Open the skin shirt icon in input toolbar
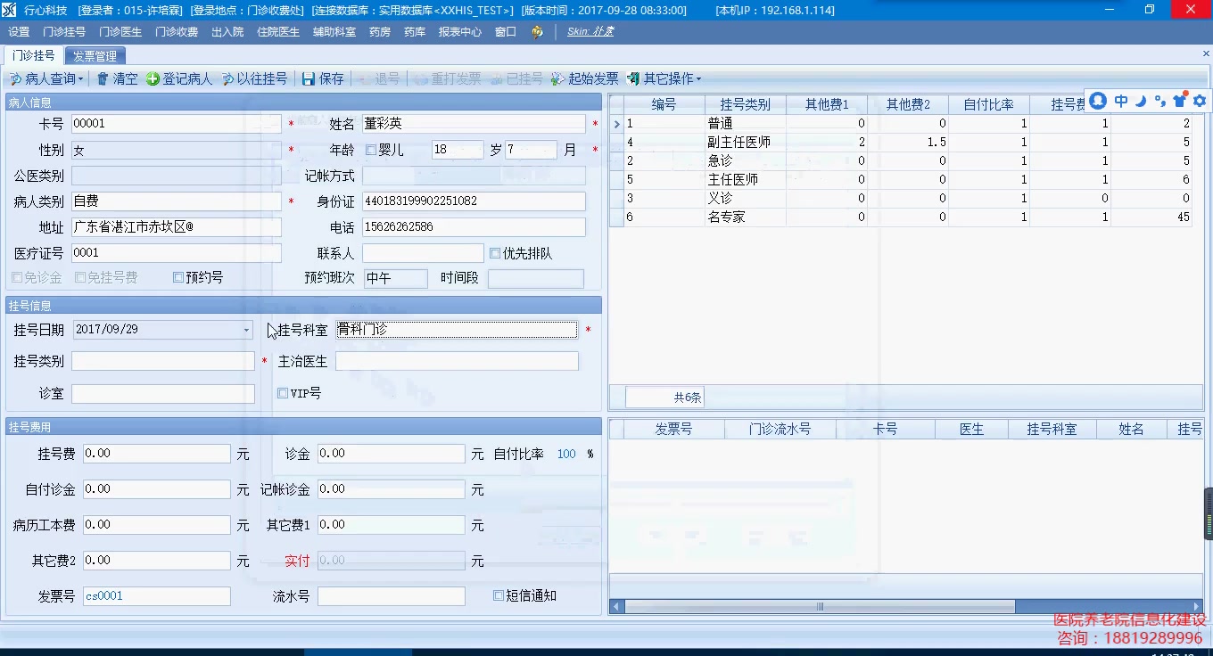 (1180, 101)
